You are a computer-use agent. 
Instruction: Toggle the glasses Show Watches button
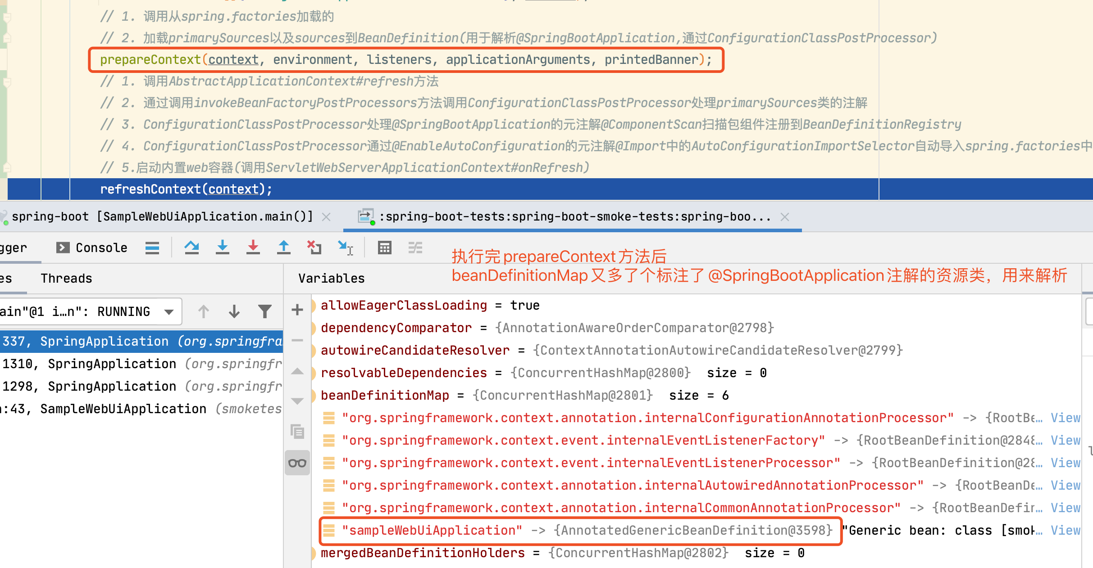click(x=297, y=463)
